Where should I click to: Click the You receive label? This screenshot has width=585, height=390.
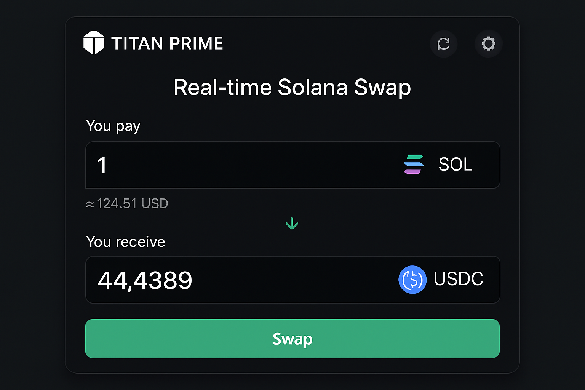(125, 241)
